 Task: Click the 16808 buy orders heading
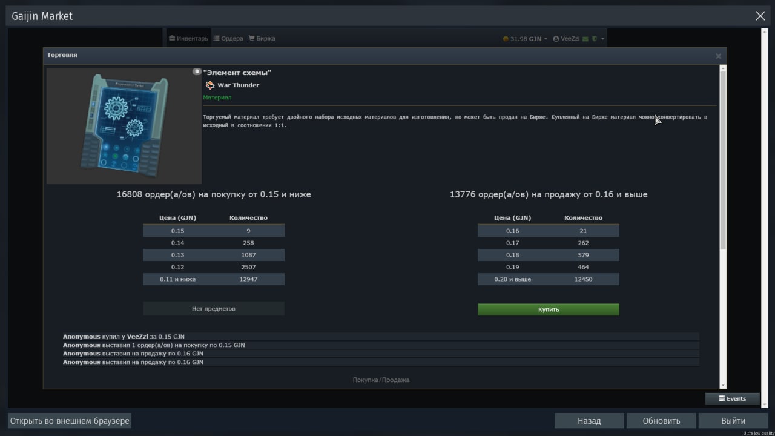[214, 194]
